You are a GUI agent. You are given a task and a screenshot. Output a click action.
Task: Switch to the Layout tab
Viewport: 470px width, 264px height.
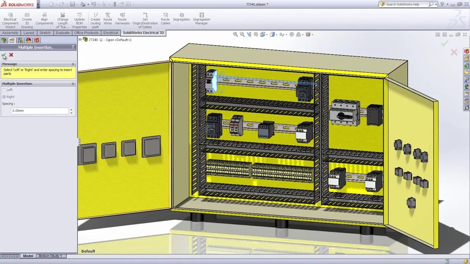(x=29, y=33)
